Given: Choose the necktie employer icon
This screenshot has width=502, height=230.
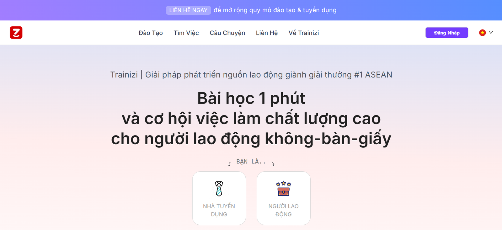Looking at the screenshot, I should pyautogui.click(x=219, y=189).
